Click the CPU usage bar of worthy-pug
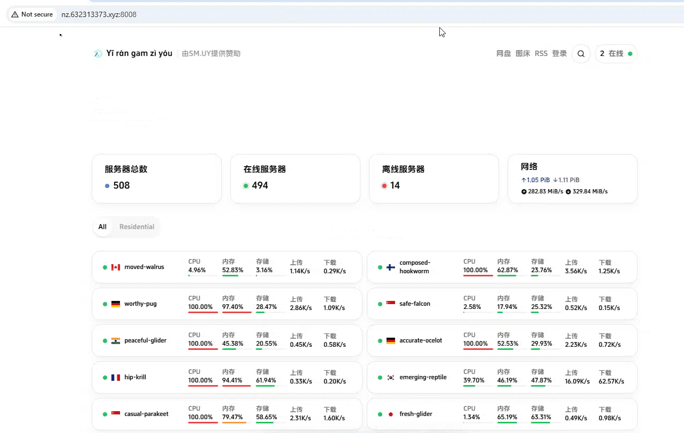684x433 pixels. click(x=203, y=312)
